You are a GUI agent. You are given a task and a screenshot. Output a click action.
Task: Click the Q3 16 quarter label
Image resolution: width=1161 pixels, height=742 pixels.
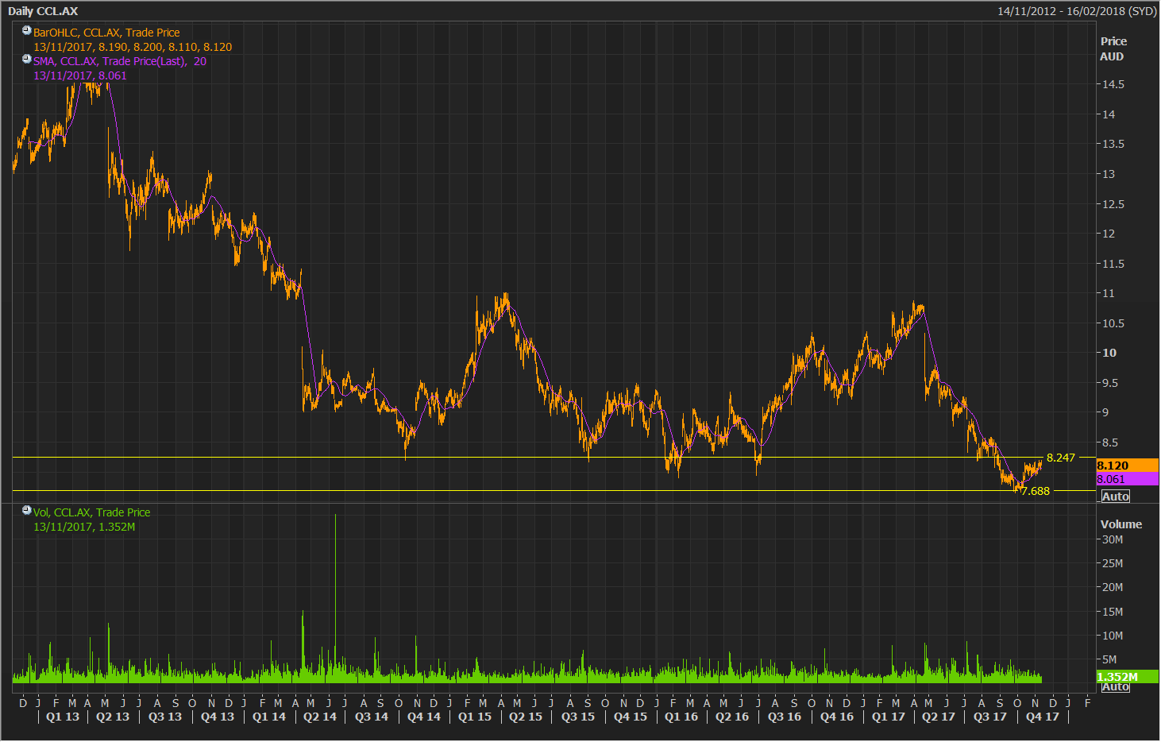pos(785,717)
